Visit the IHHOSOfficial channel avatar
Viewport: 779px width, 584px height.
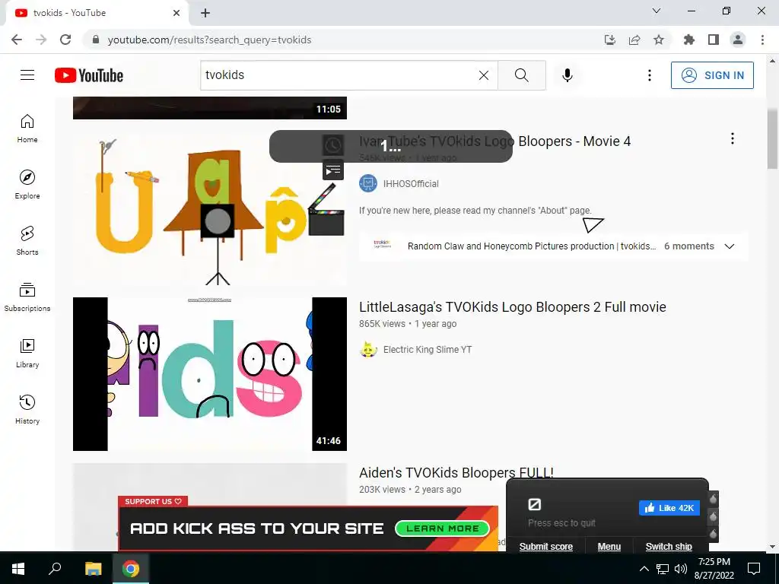(x=368, y=183)
